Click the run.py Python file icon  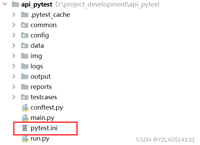[x=25, y=139]
